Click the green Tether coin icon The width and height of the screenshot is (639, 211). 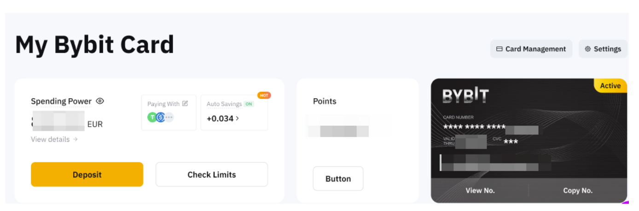pos(152,117)
